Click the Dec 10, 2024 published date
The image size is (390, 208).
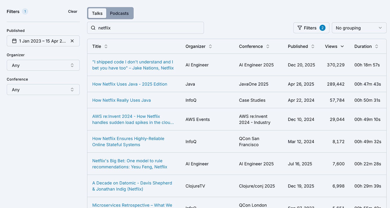point(301,119)
